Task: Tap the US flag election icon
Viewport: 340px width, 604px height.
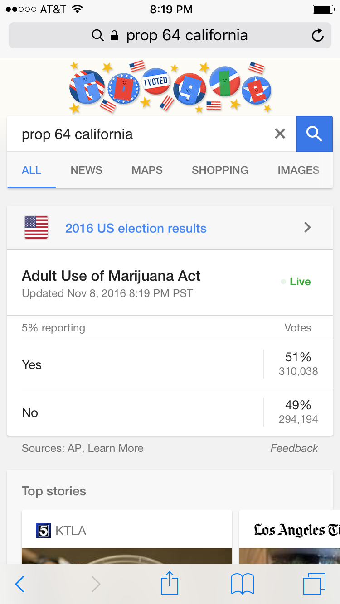Action: (36, 227)
